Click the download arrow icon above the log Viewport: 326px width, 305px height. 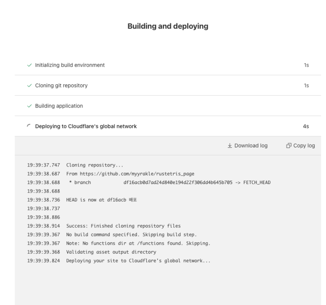pos(230,146)
